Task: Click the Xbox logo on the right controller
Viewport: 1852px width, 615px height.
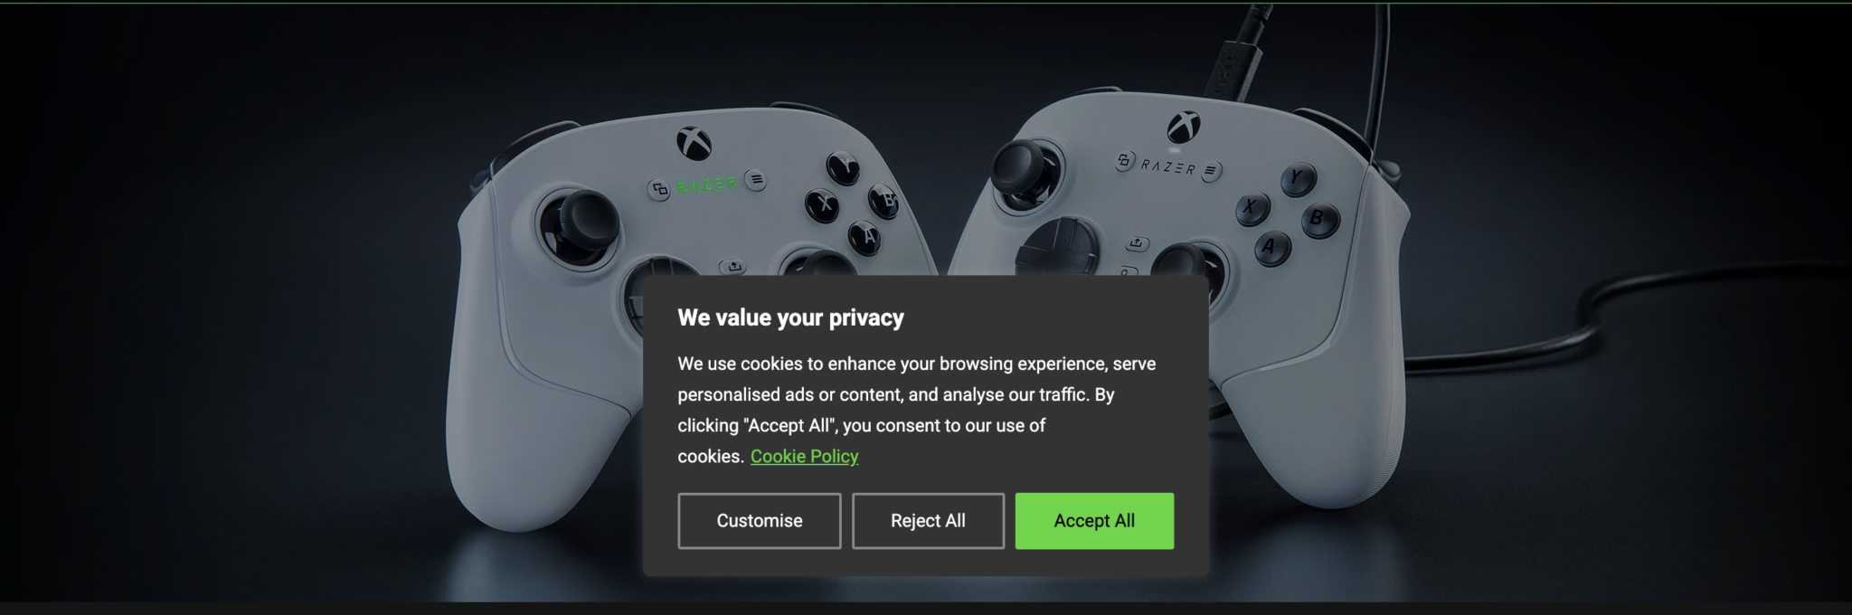Action: [1184, 127]
